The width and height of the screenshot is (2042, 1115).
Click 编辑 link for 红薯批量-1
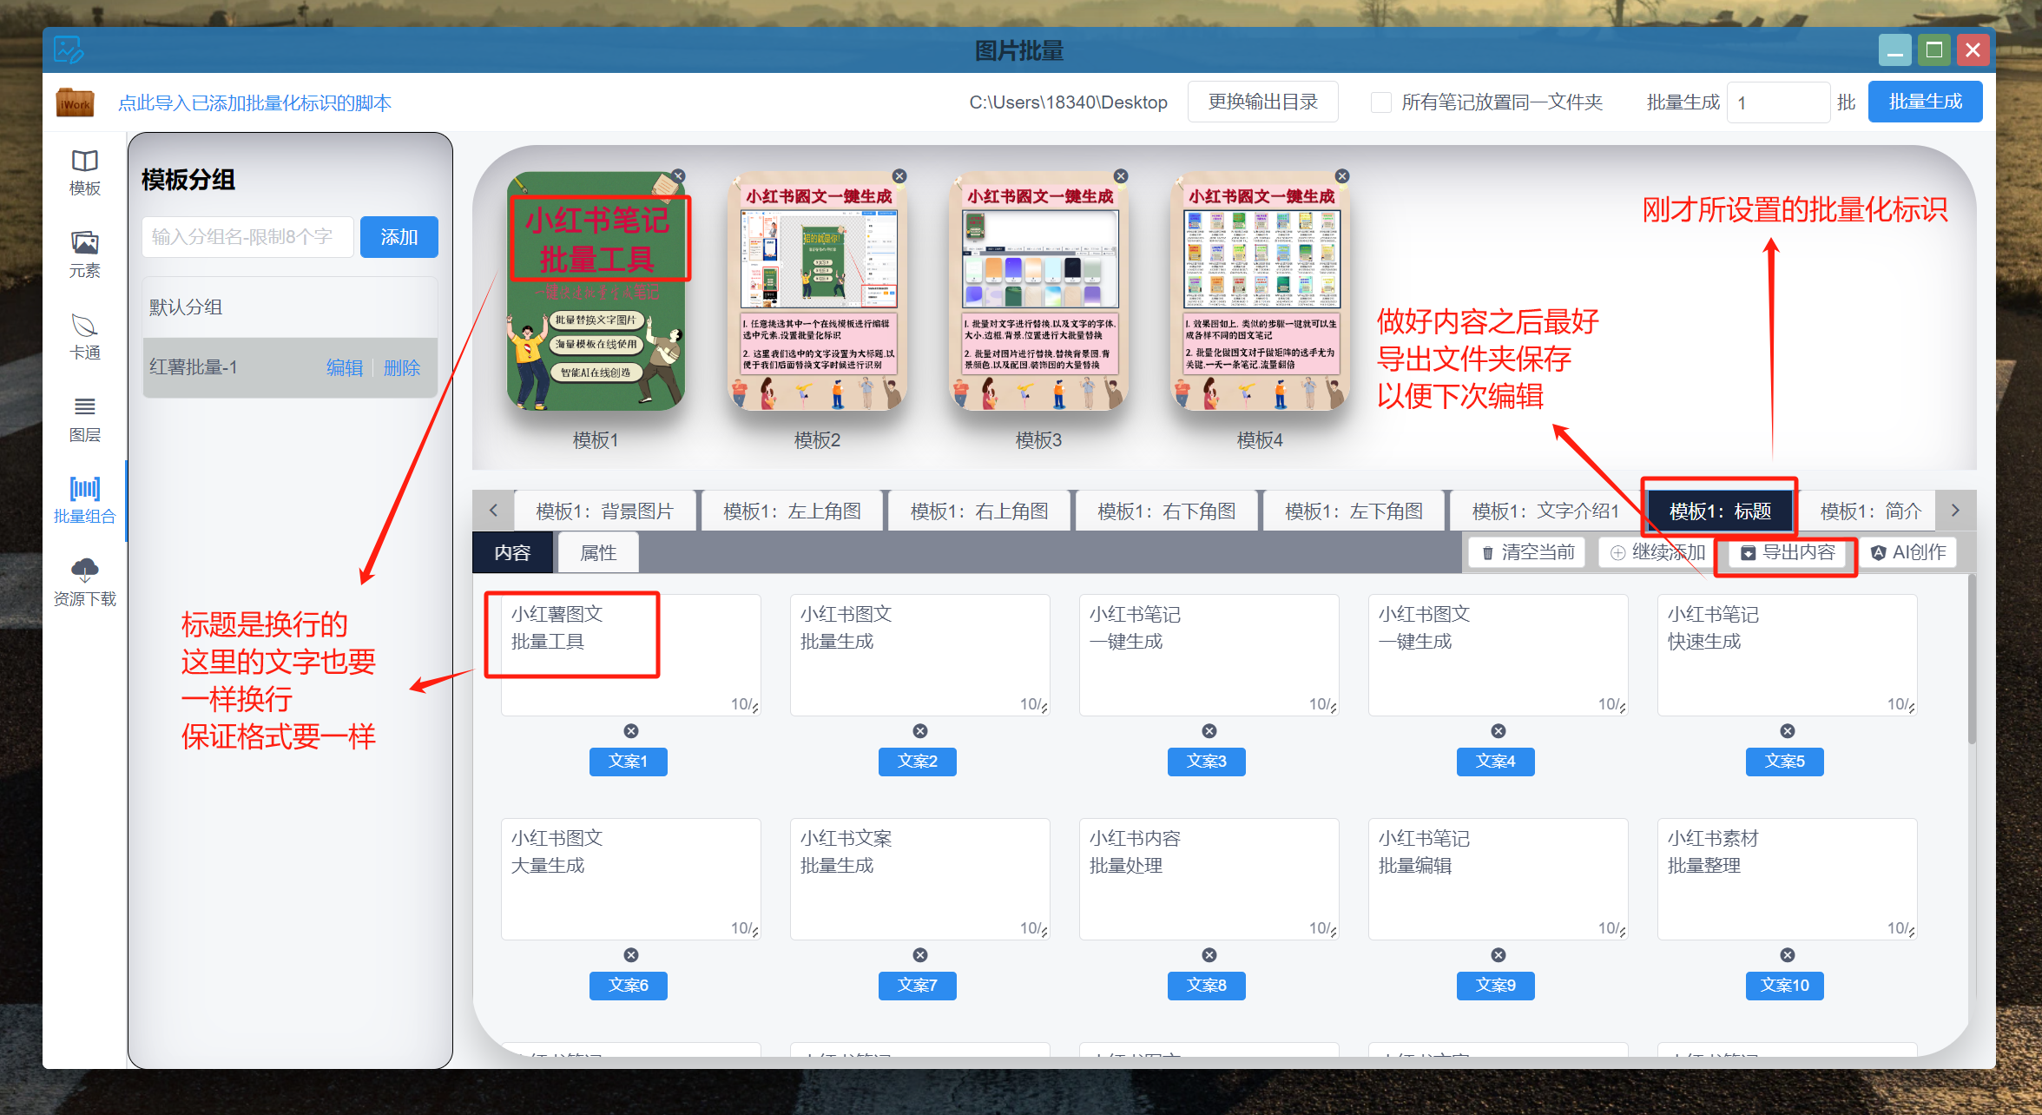[344, 367]
